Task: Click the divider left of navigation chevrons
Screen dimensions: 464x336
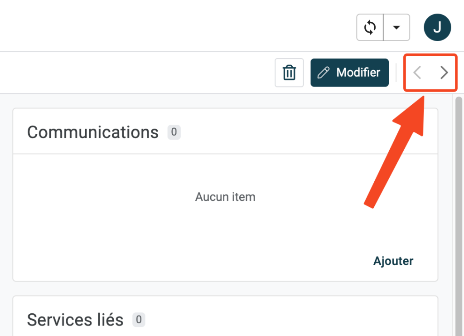Action: pyautogui.click(x=396, y=73)
